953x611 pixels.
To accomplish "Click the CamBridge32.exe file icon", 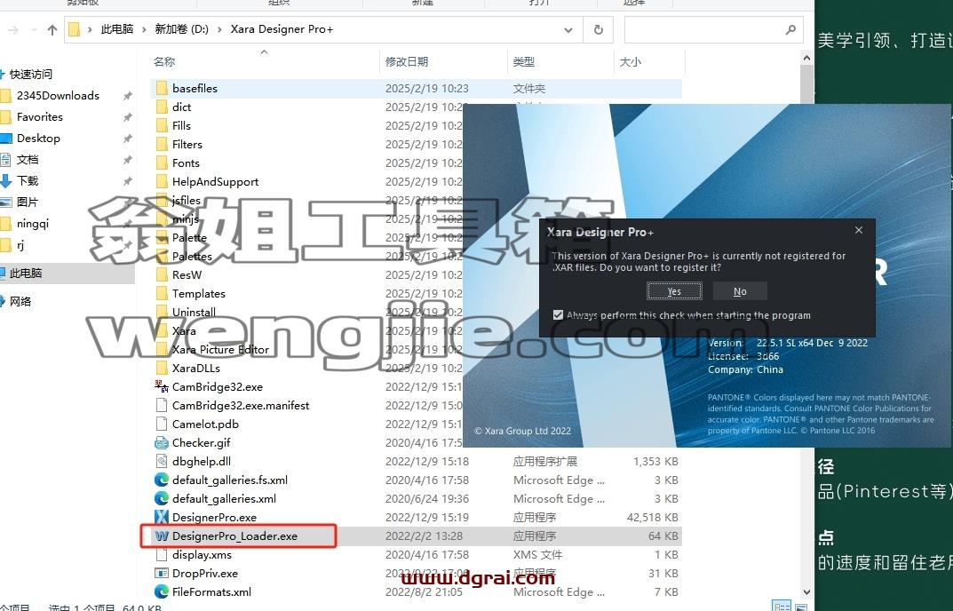I will [x=161, y=386].
